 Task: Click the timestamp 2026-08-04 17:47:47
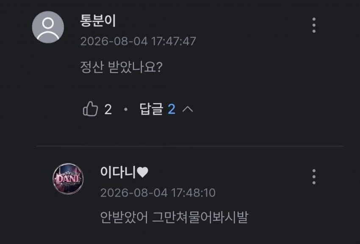pyautogui.click(x=138, y=42)
